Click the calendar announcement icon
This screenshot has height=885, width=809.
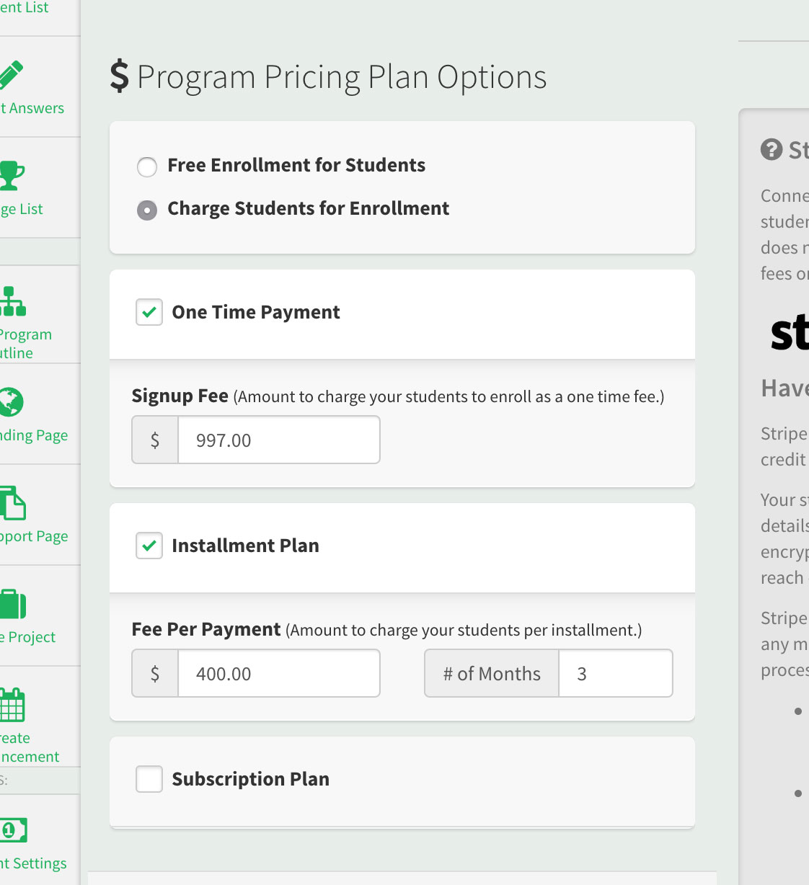point(12,705)
